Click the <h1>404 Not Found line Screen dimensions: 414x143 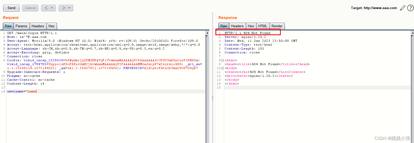(265, 72)
